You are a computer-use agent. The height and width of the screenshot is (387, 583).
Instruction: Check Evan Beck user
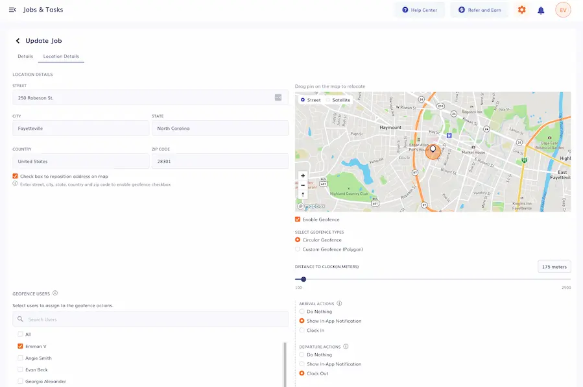tap(20, 369)
